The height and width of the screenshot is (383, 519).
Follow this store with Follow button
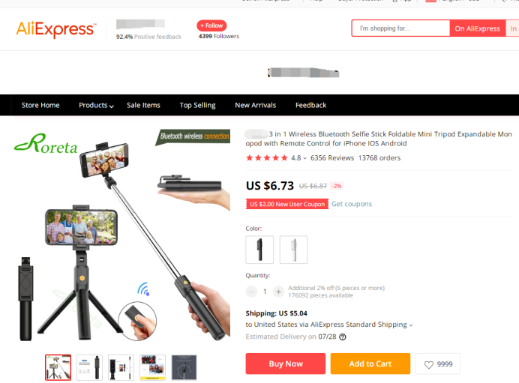point(211,25)
